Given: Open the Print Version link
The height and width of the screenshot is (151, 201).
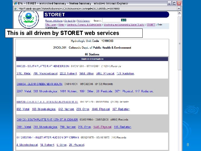Looking at the screenshot, I should click(83, 21).
